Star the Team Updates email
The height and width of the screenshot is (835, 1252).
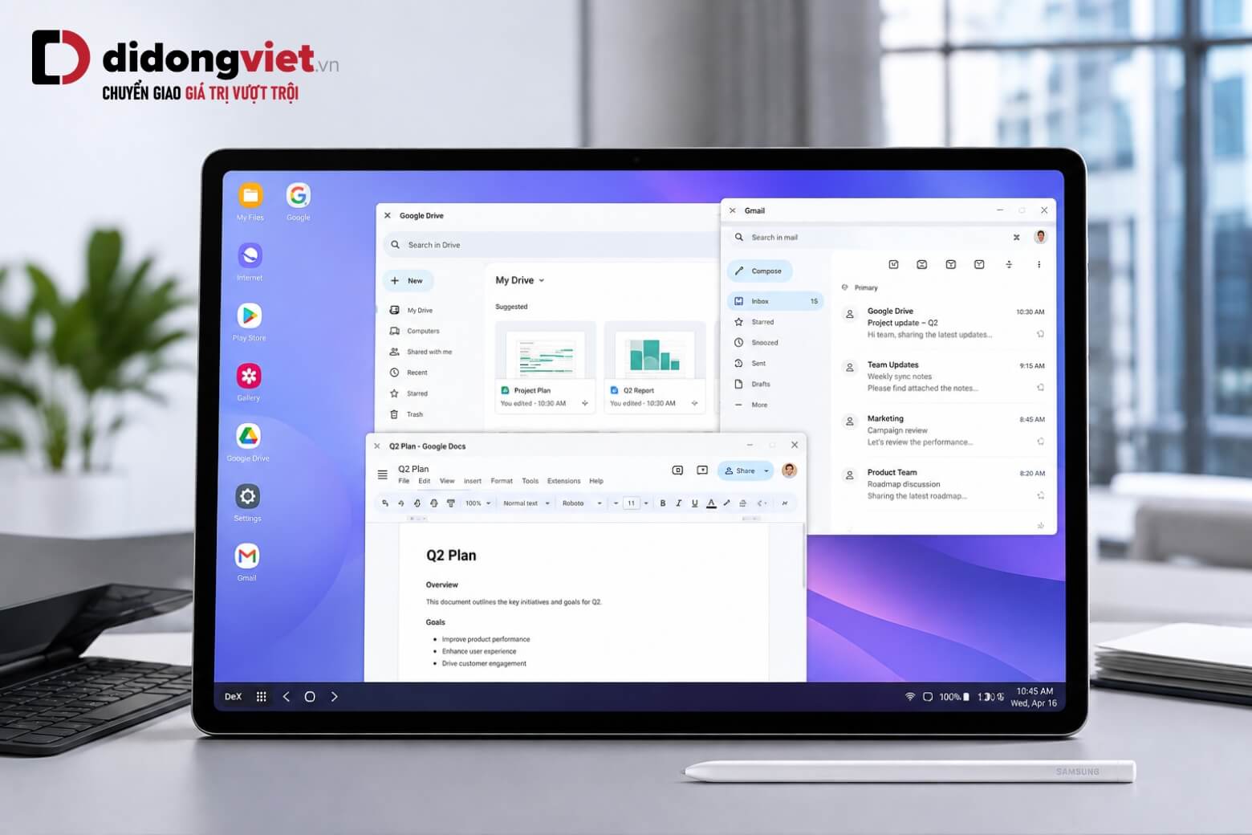(1041, 388)
